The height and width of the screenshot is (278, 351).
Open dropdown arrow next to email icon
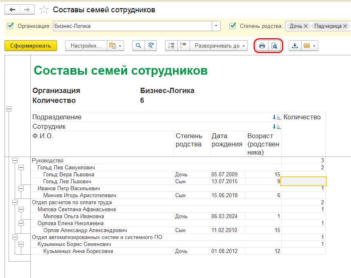pyautogui.click(x=314, y=46)
